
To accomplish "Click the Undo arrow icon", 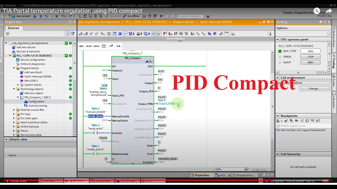I will (x=63, y=16).
